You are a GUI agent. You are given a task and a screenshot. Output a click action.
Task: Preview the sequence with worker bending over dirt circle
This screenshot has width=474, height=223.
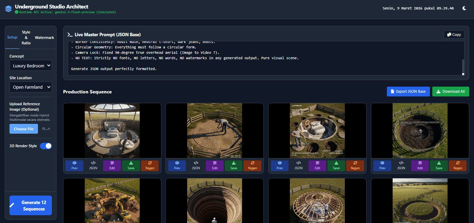point(177,166)
